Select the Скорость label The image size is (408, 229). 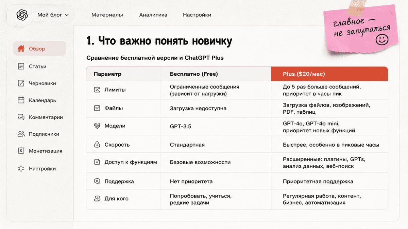117,145
